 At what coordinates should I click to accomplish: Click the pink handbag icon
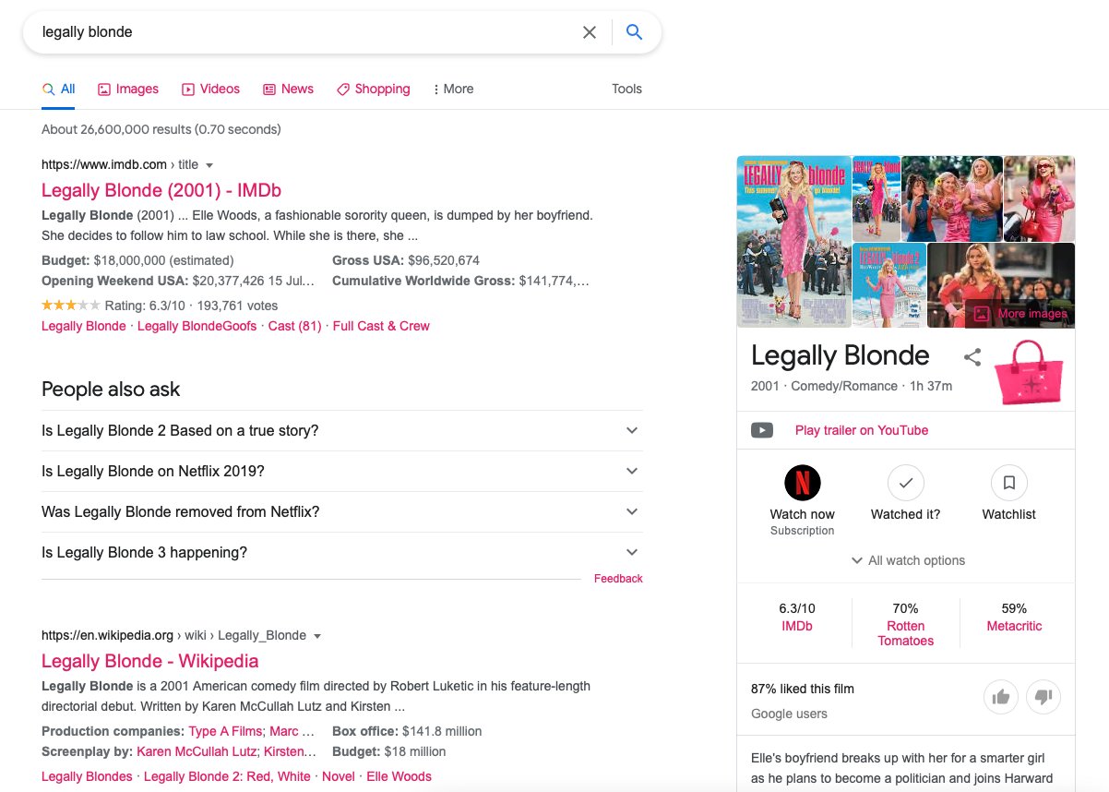(x=1029, y=372)
